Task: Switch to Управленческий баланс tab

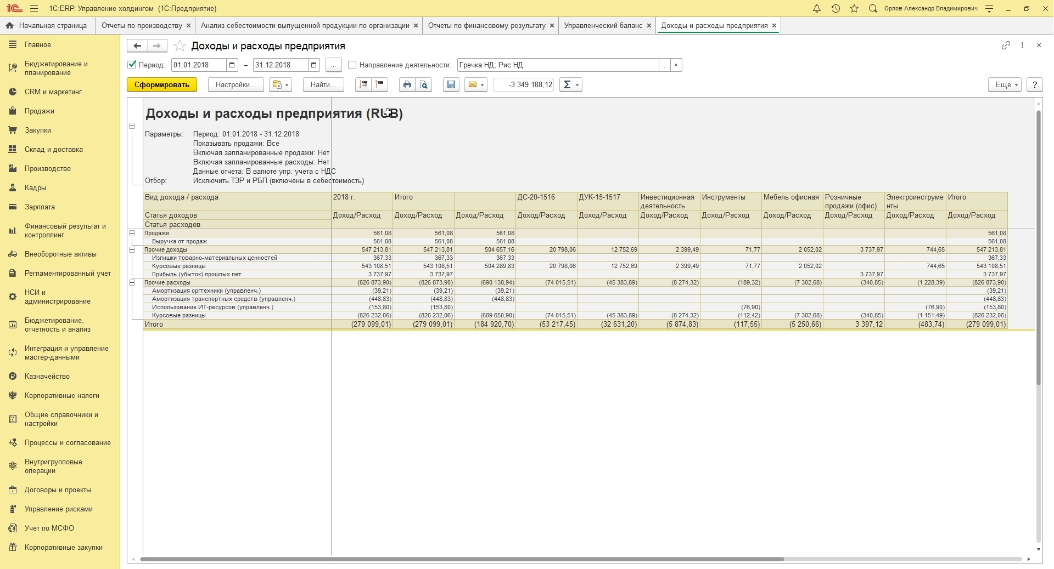Action: (x=603, y=26)
